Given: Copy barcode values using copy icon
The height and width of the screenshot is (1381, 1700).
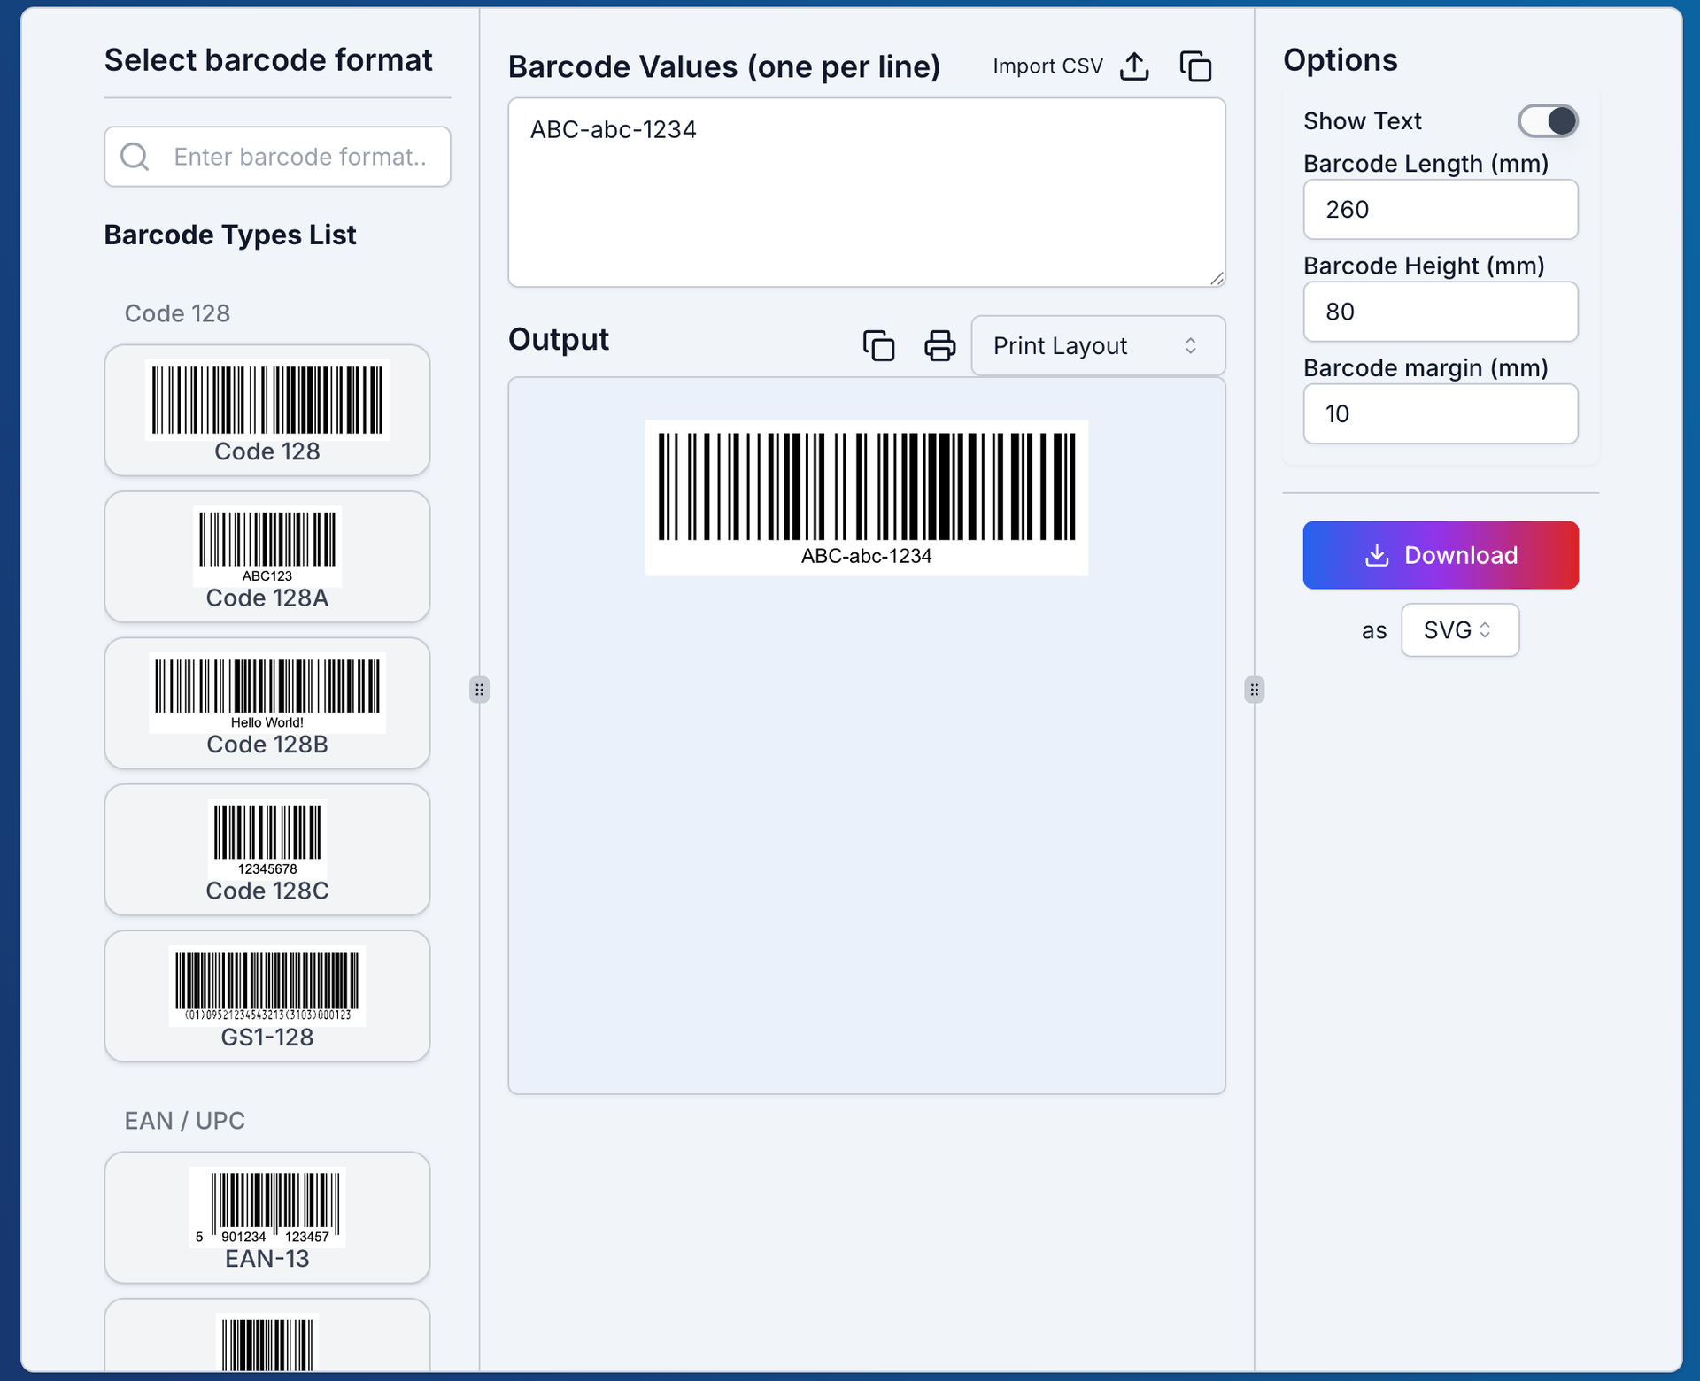Looking at the screenshot, I should [x=1195, y=66].
